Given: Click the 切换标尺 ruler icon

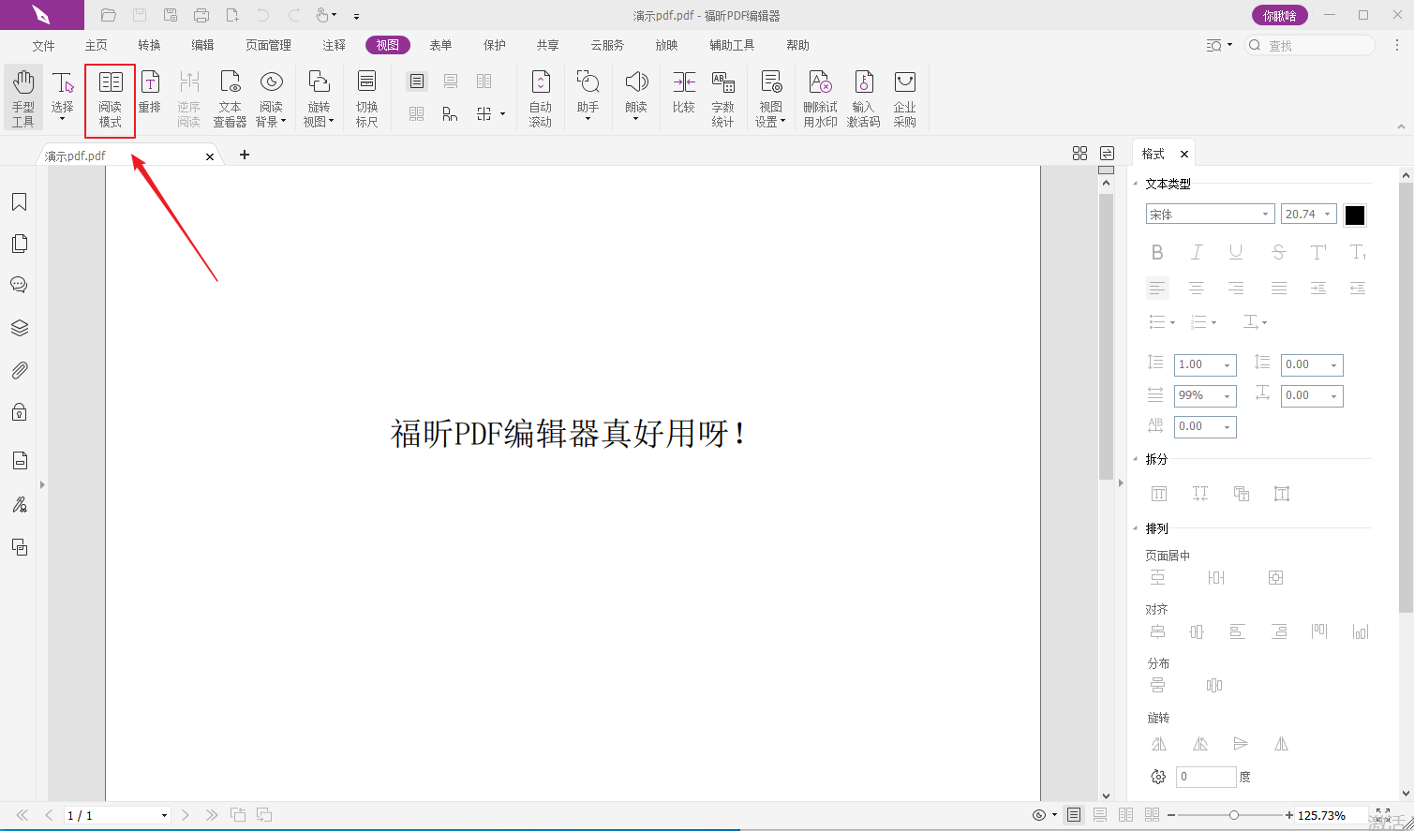Looking at the screenshot, I should point(367,98).
